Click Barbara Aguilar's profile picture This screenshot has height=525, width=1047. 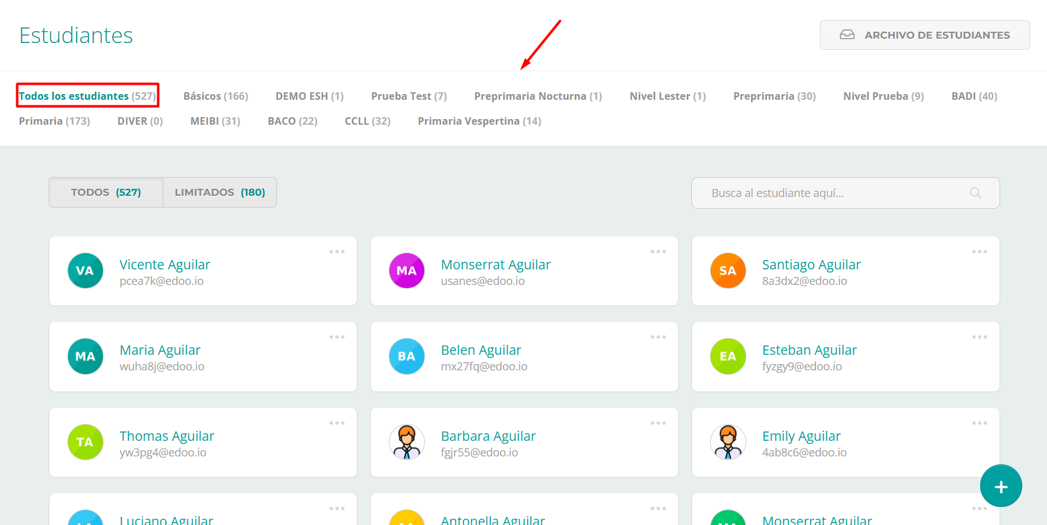point(407,442)
